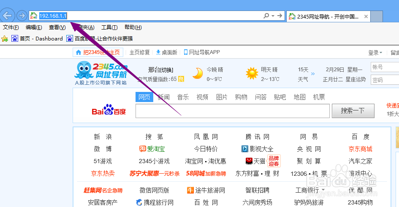Open the 新浪 site link

coord(103,137)
